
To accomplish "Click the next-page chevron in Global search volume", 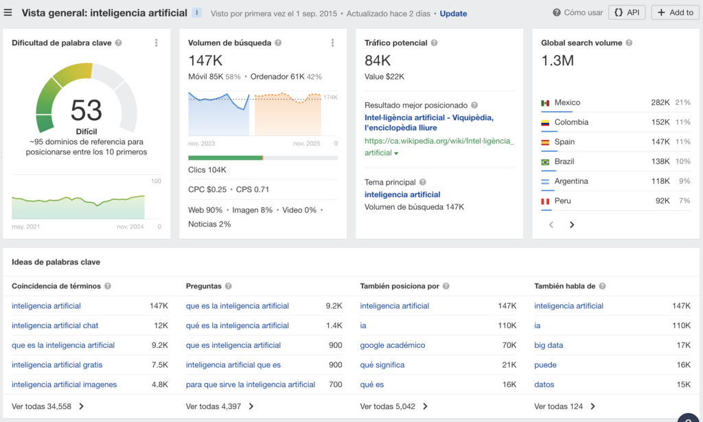I will 572,224.
